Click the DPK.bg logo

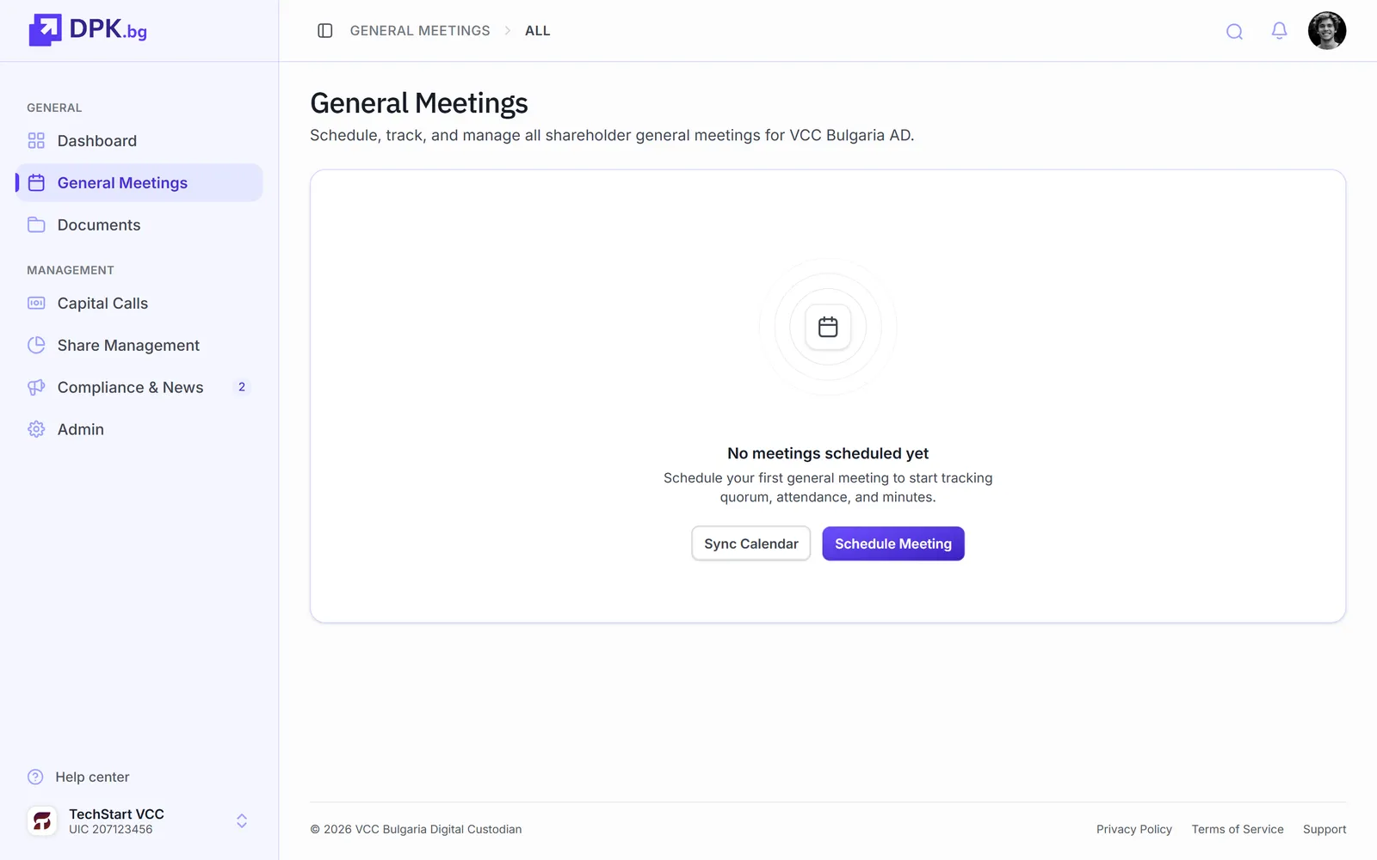point(88,30)
